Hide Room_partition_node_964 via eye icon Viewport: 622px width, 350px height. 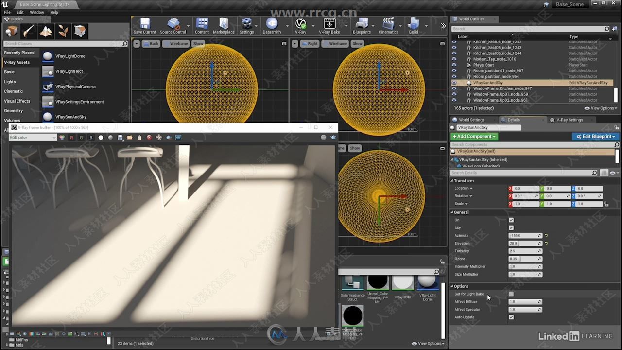click(454, 76)
